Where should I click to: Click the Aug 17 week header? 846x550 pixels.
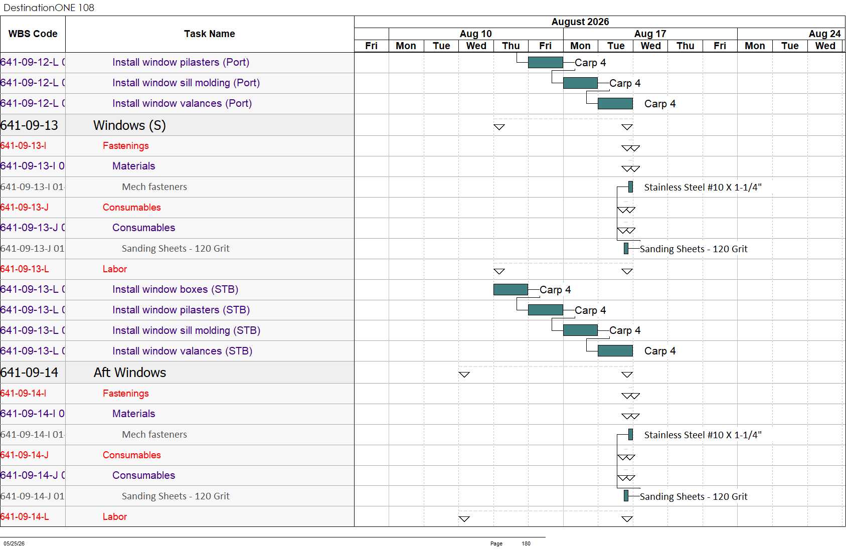(x=650, y=34)
